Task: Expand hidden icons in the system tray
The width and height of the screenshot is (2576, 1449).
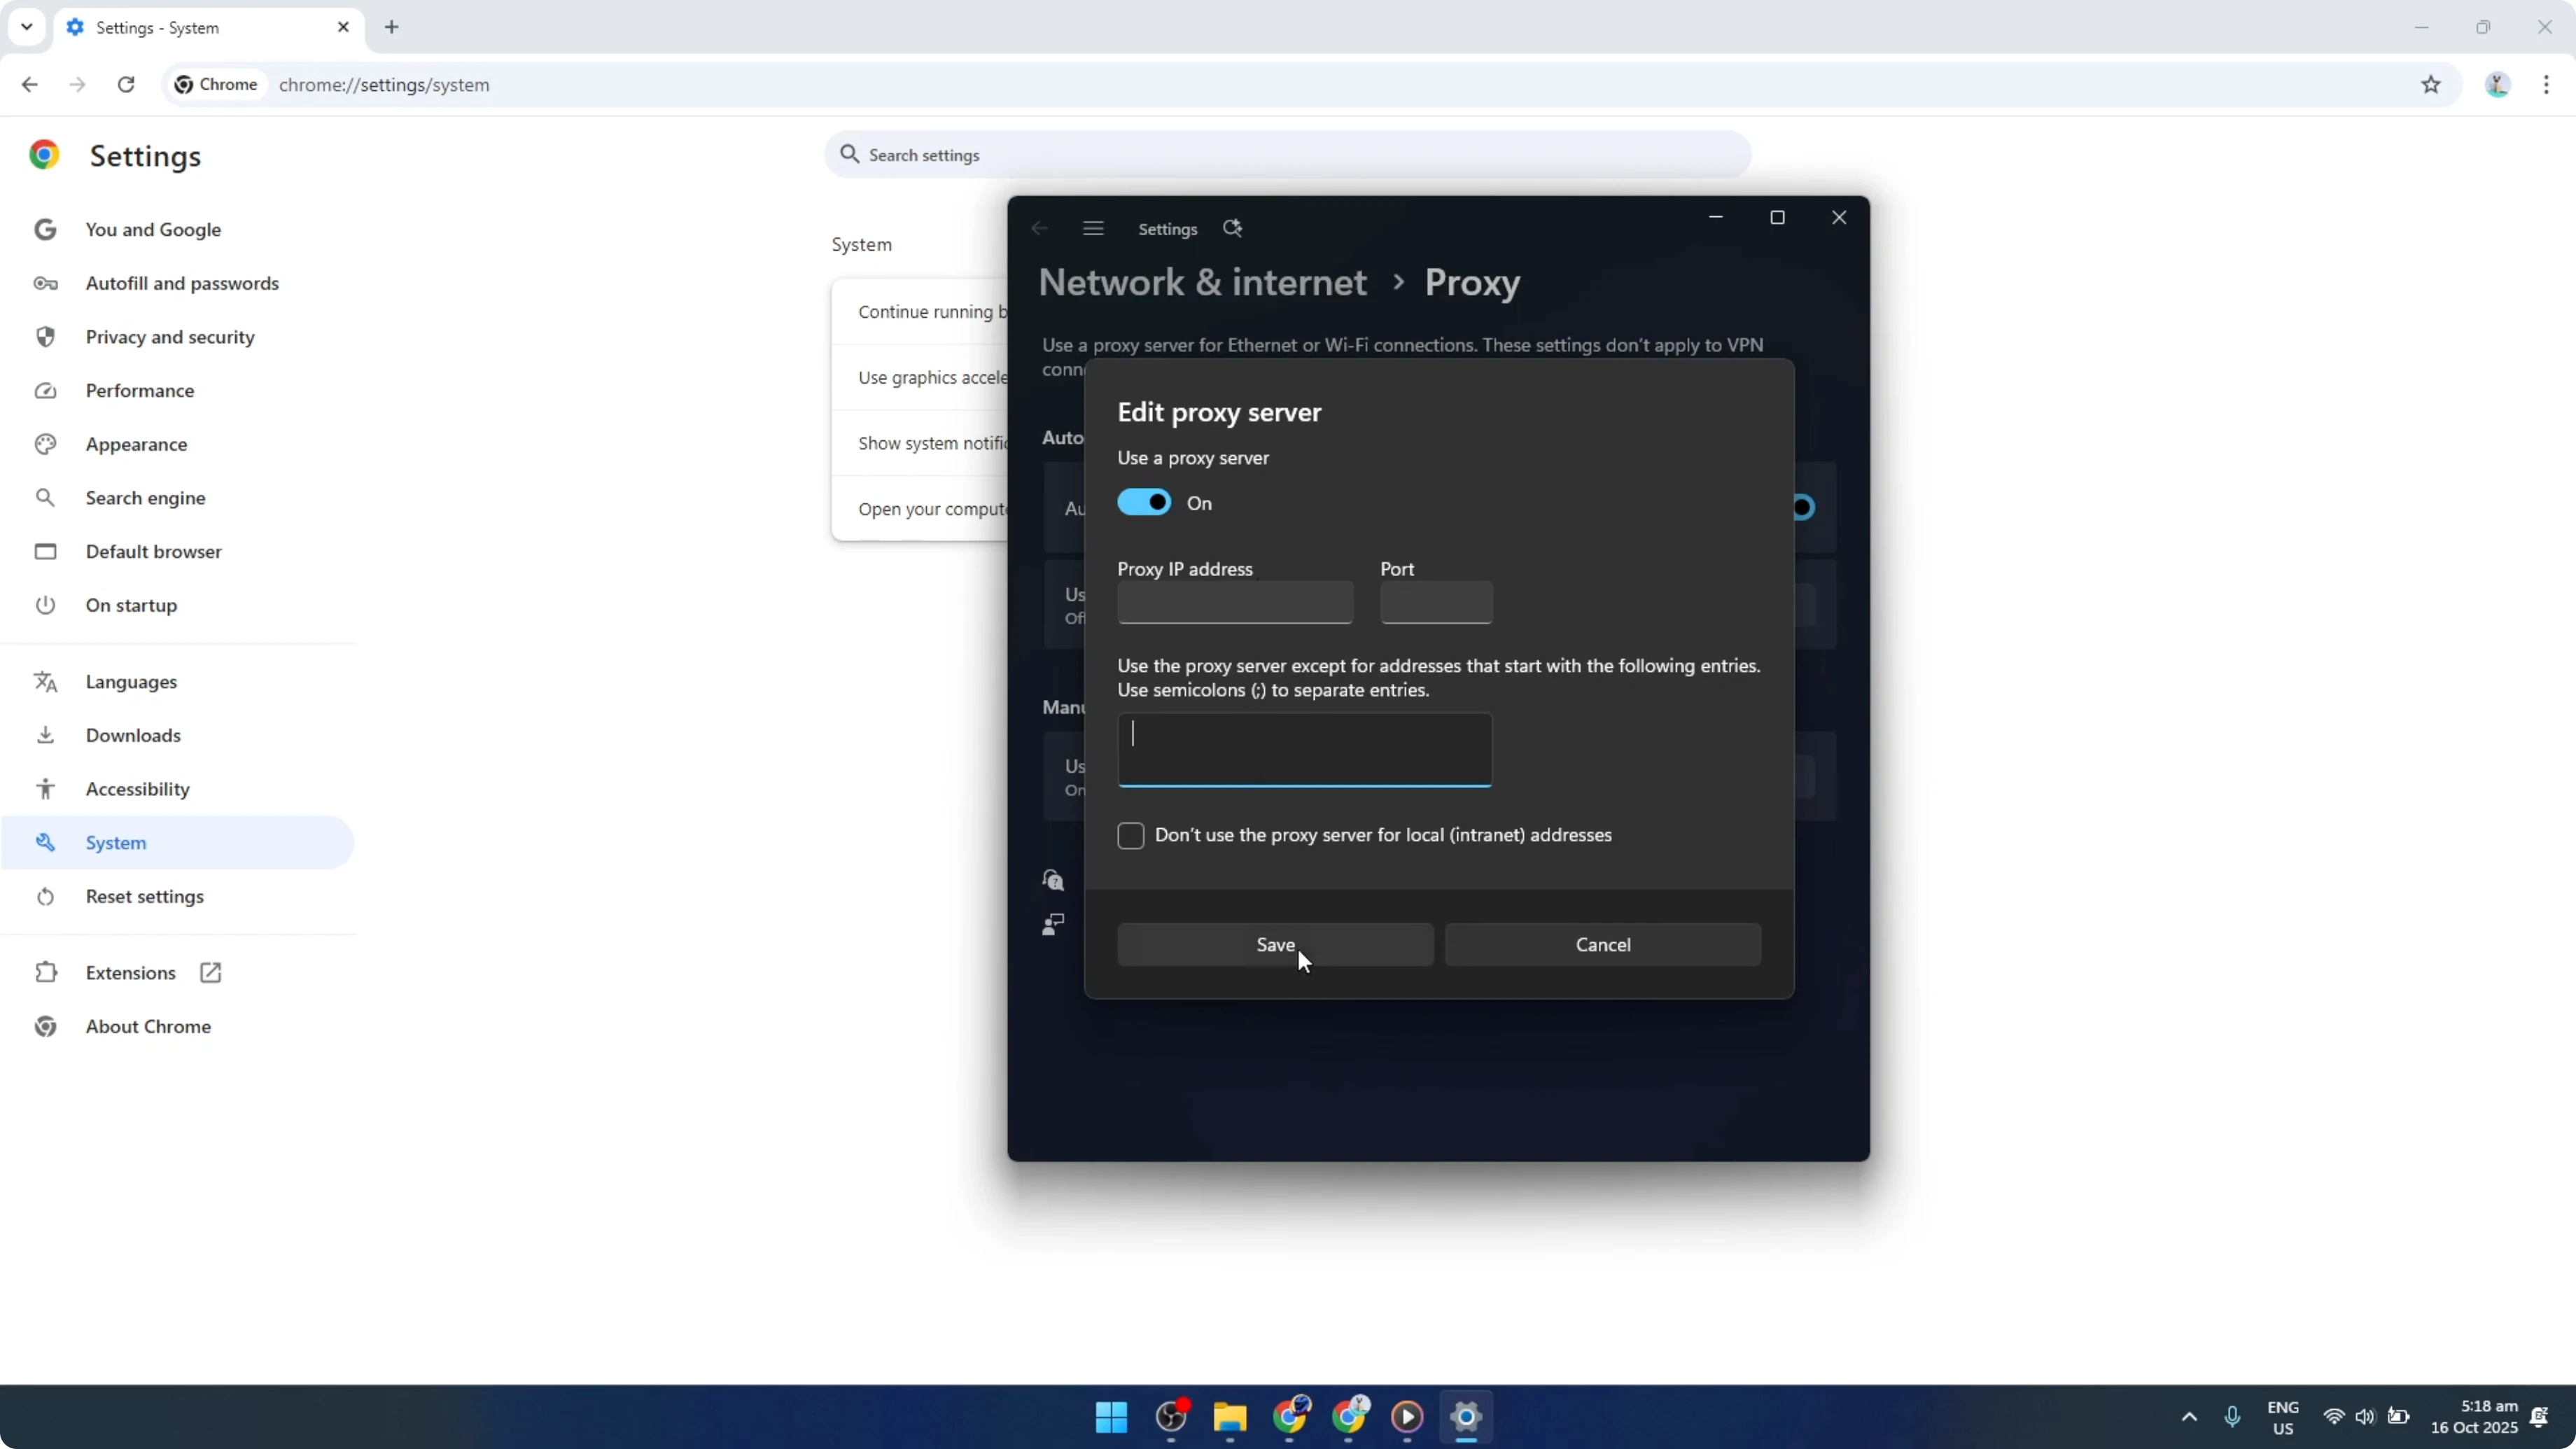Action: tap(2189, 1418)
